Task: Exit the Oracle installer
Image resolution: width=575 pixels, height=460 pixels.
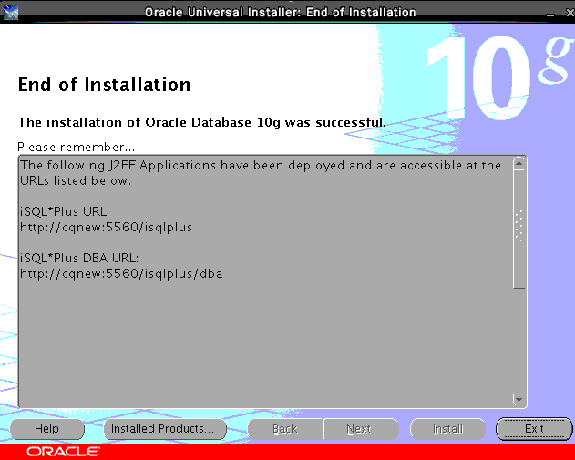Action: 534,429
